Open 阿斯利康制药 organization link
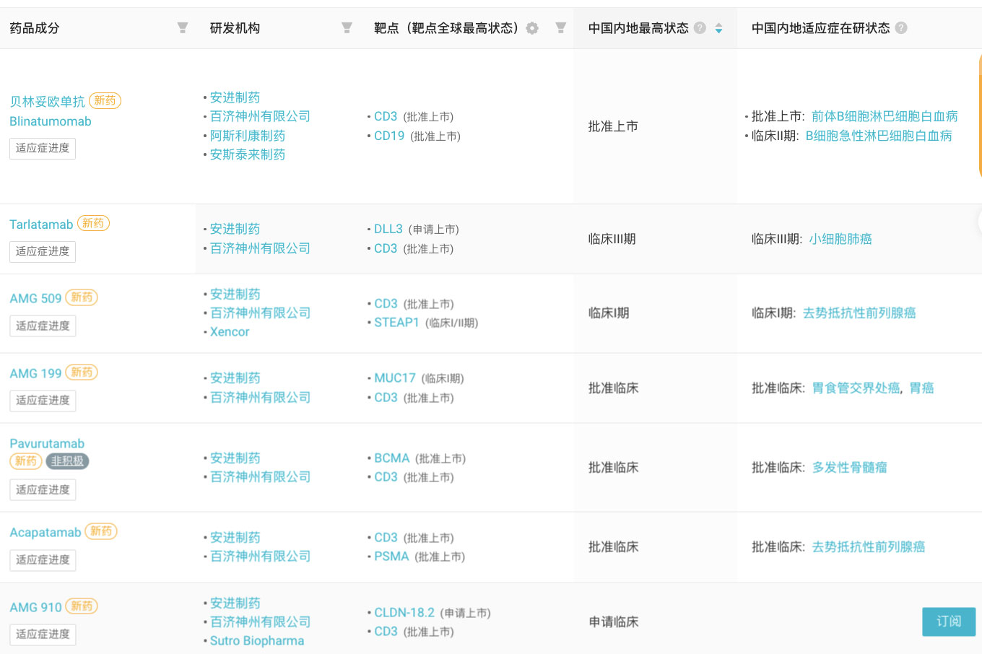 tap(248, 136)
